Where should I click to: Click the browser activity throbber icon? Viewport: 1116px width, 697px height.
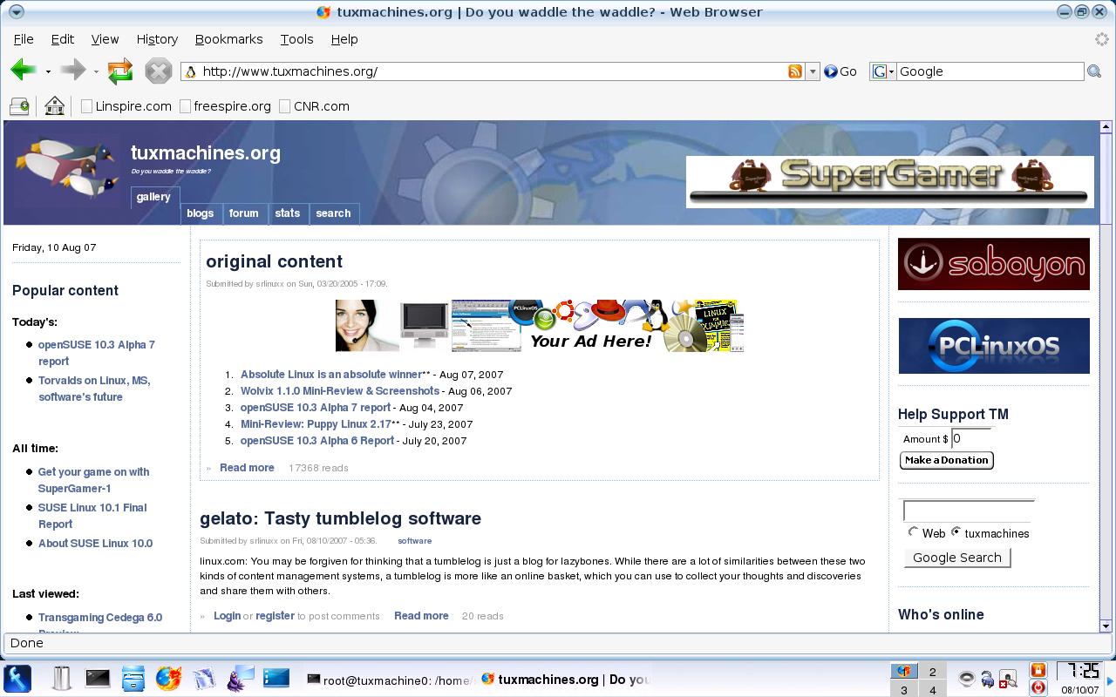click(1101, 39)
